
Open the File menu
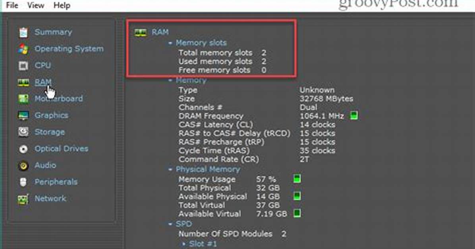tap(12, 6)
